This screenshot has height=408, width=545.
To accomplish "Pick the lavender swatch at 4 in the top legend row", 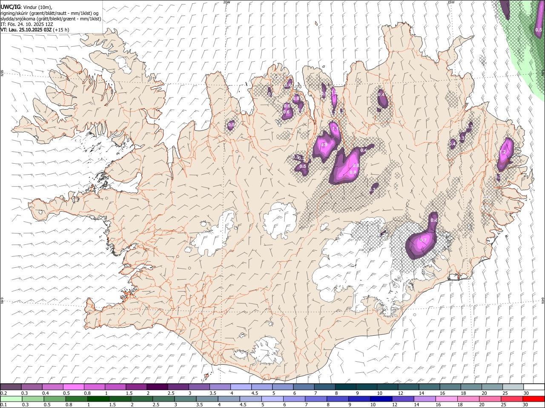I will (x=241, y=387).
